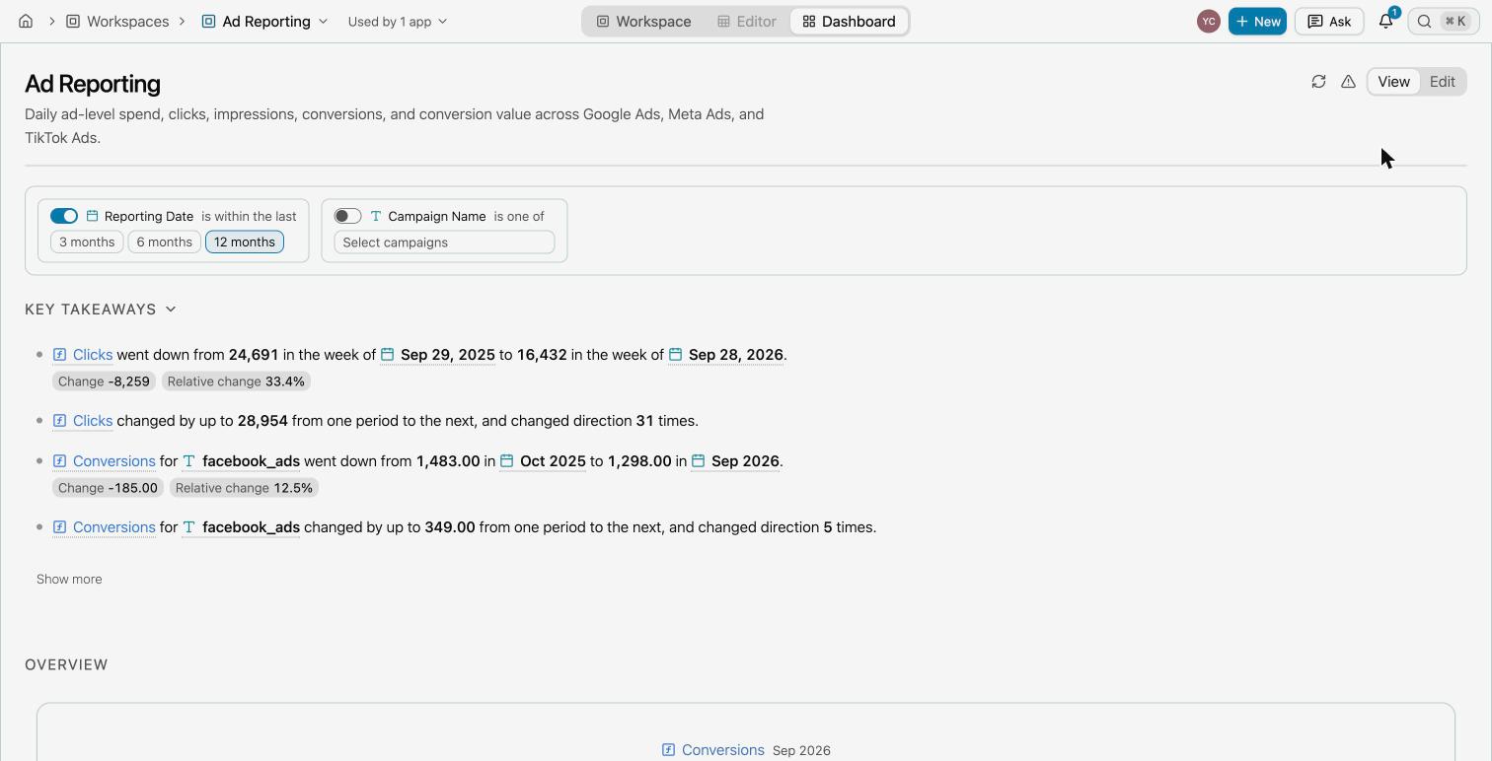Image resolution: width=1492 pixels, height=761 pixels.
Task: Click the Relative change 33.4% badge
Action: tap(236, 381)
